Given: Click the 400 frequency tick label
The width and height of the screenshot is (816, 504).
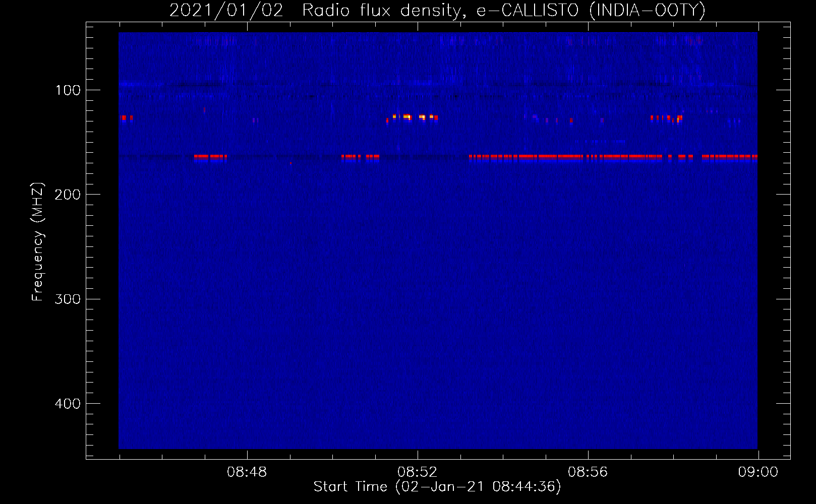Looking at the screenshot, I should 68,404.
